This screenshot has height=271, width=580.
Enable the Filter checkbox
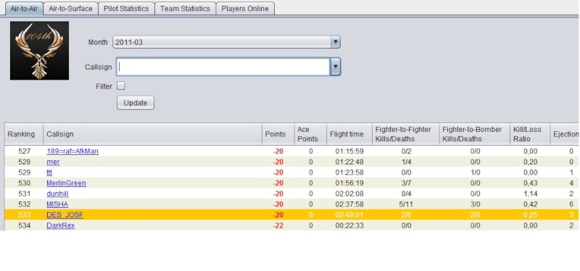(121, 86)
